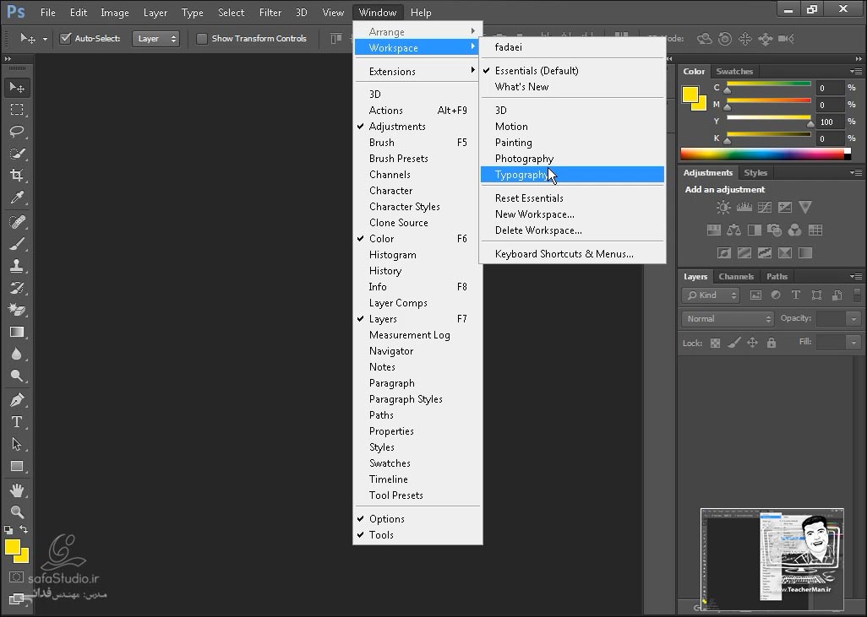Select the fadaei custom workspace

point(572,47)
